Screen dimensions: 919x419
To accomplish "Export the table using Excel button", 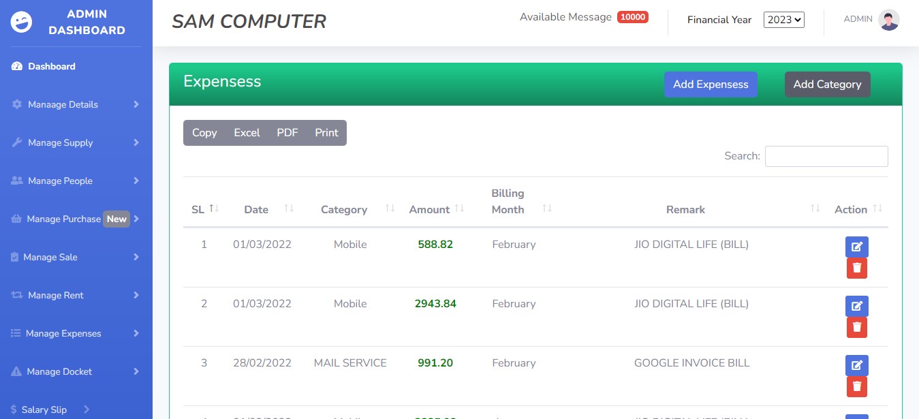I will click(x=247, y=133).
